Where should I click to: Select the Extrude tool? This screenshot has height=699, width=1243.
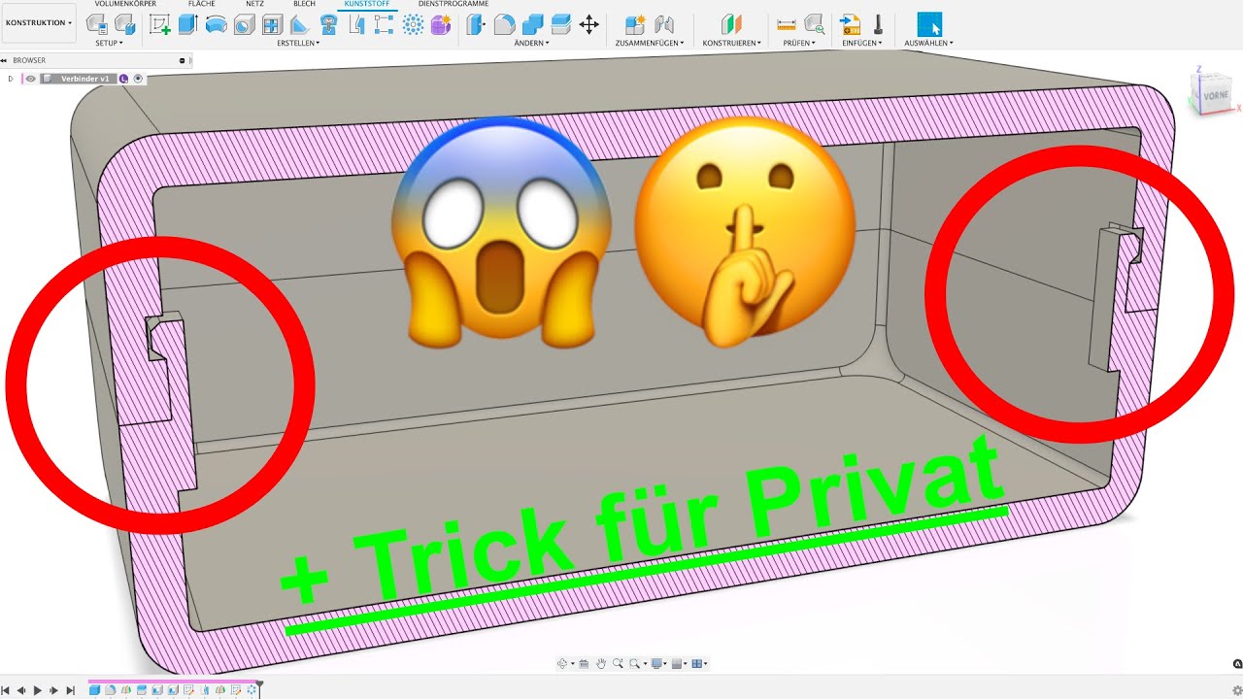point(188,25)
